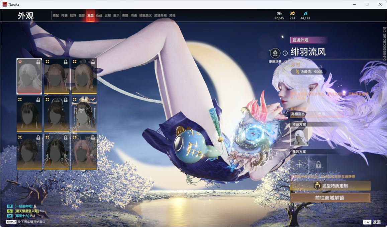Click the silver coin currency icon above 22,545
Viewport: 387px width, 227px height.
(x=279, y=13)
